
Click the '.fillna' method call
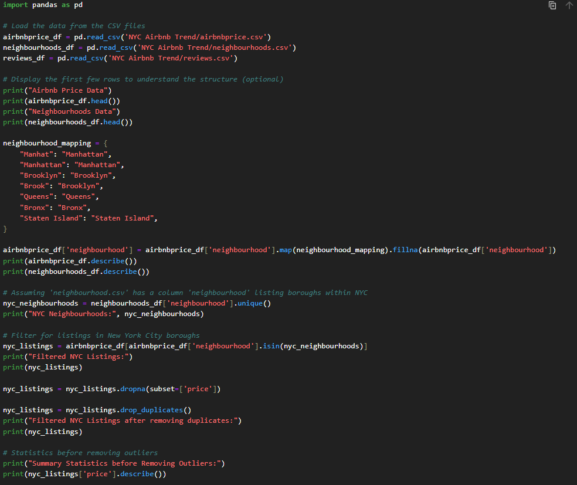coord(403,250)
